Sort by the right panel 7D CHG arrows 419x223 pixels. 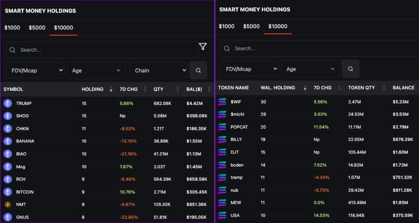[x=339, y=88]
